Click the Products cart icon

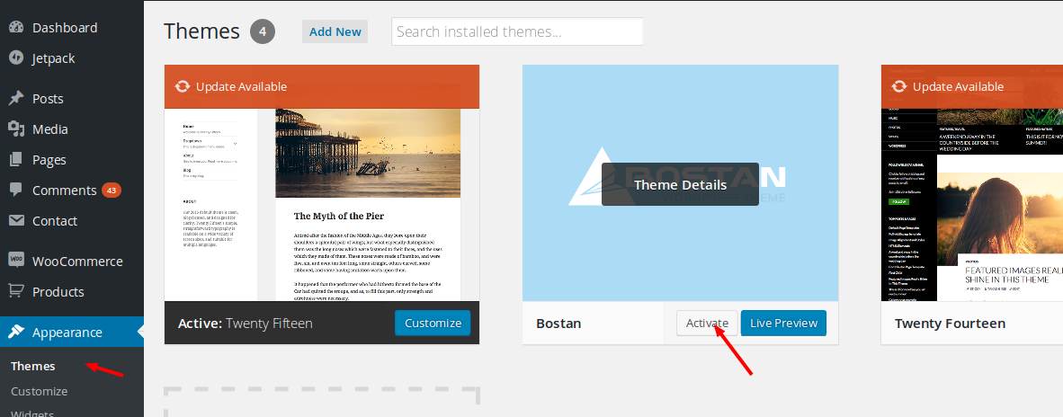pyautogui.click(x=16, y=291)
